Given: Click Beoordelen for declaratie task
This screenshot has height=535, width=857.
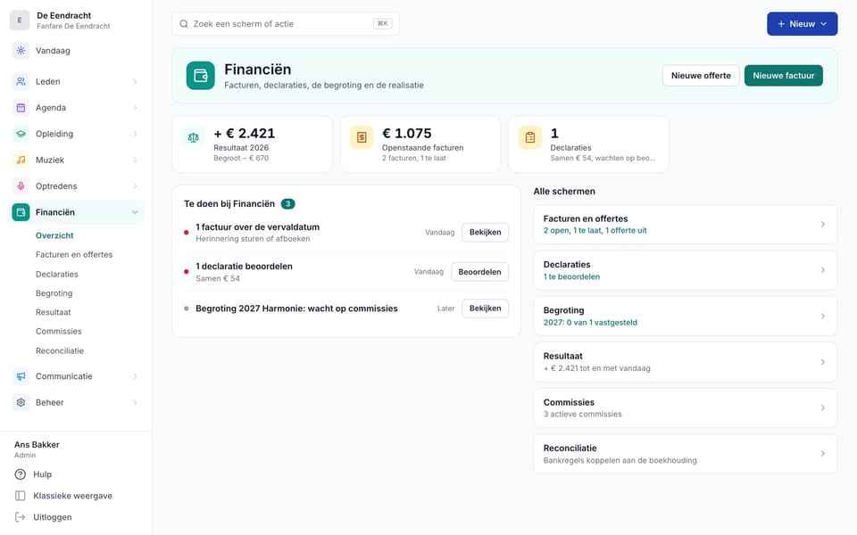Looking at the screenshot, I should click(x=479, y=272).
